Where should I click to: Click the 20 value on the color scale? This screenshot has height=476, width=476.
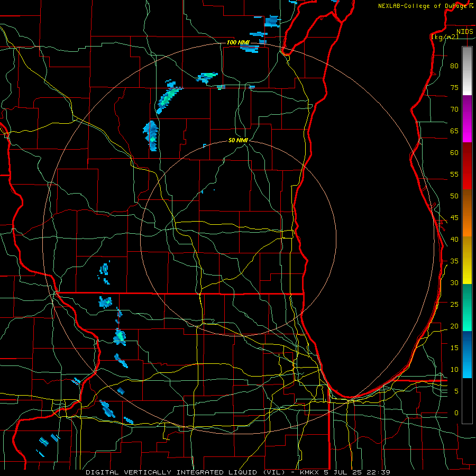[454, 326]
